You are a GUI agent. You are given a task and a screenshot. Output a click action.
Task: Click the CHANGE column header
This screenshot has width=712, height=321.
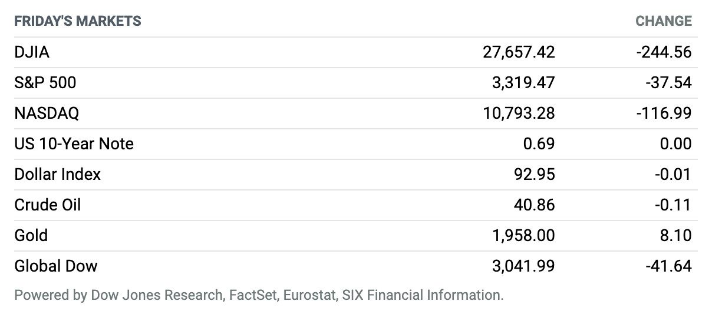click(664, 21)
